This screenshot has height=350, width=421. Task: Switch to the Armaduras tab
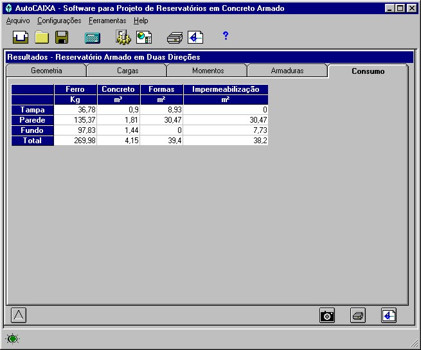(287, 71)
